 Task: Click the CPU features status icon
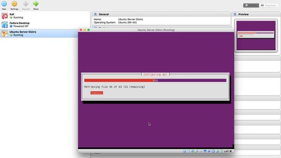213,151
